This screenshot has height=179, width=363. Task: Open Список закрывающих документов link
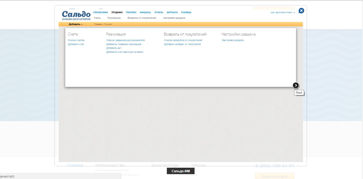(x=126, y=40)
